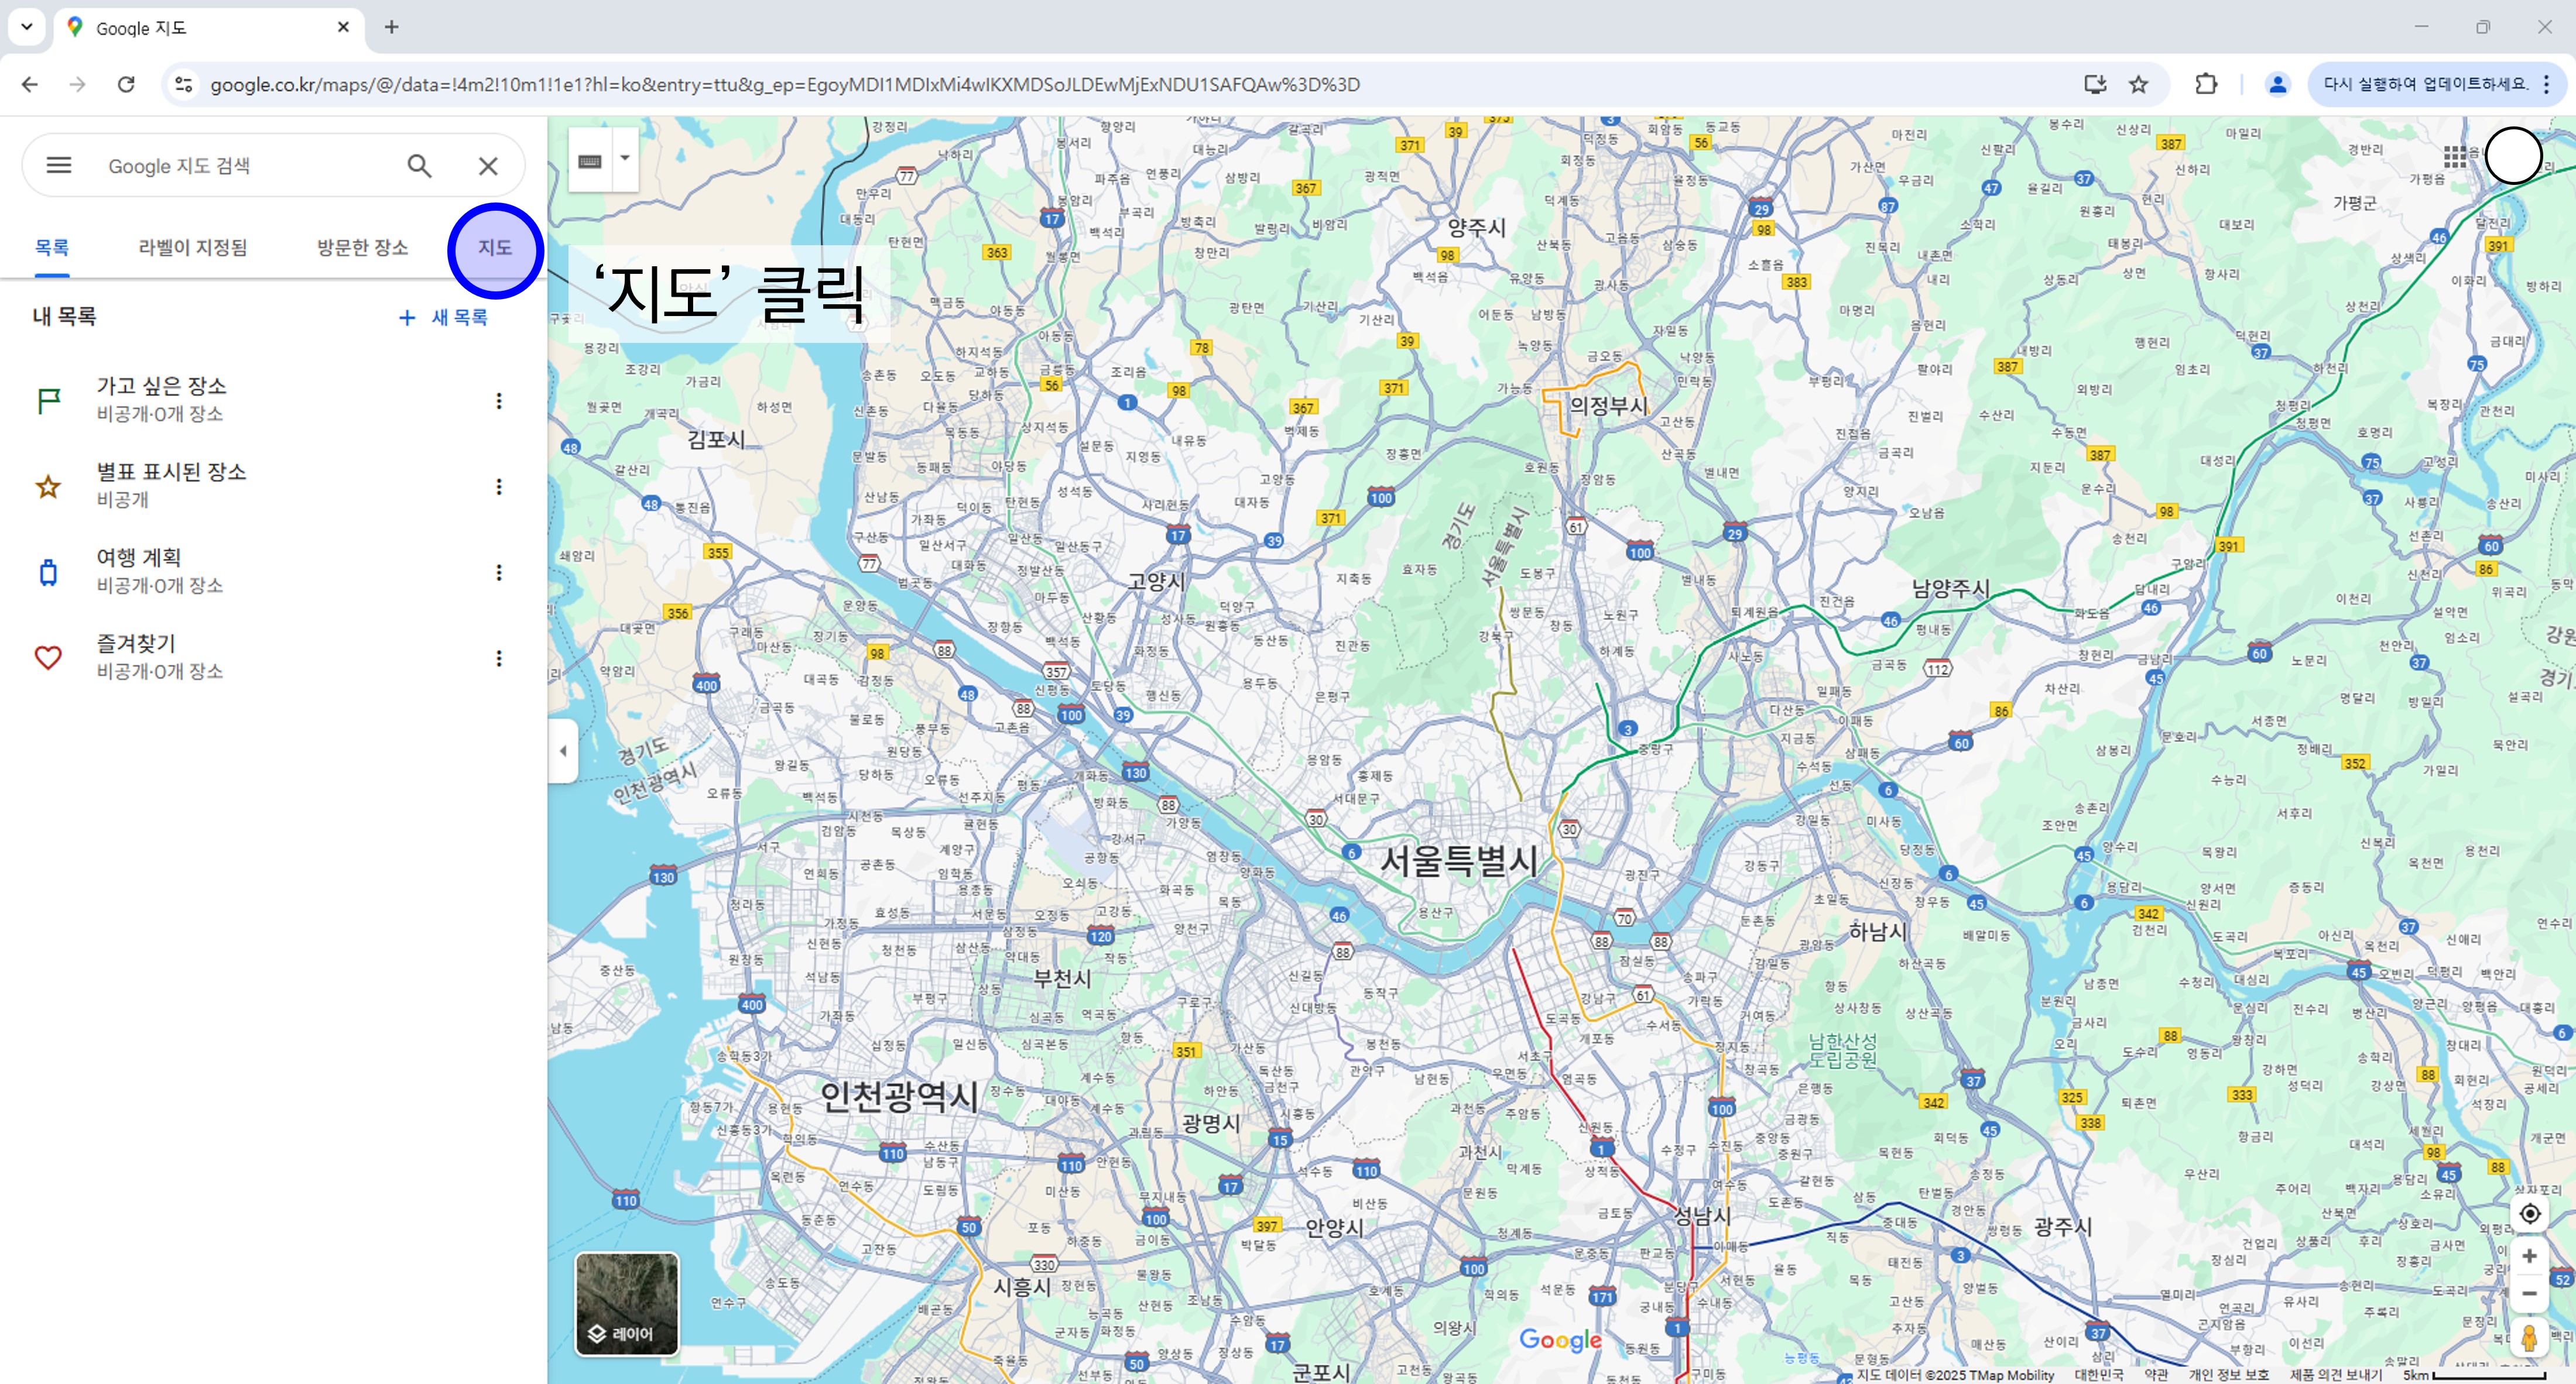Click the magnifier search icon
The image size is (2576, 1384).
click(x=419, y=166)
